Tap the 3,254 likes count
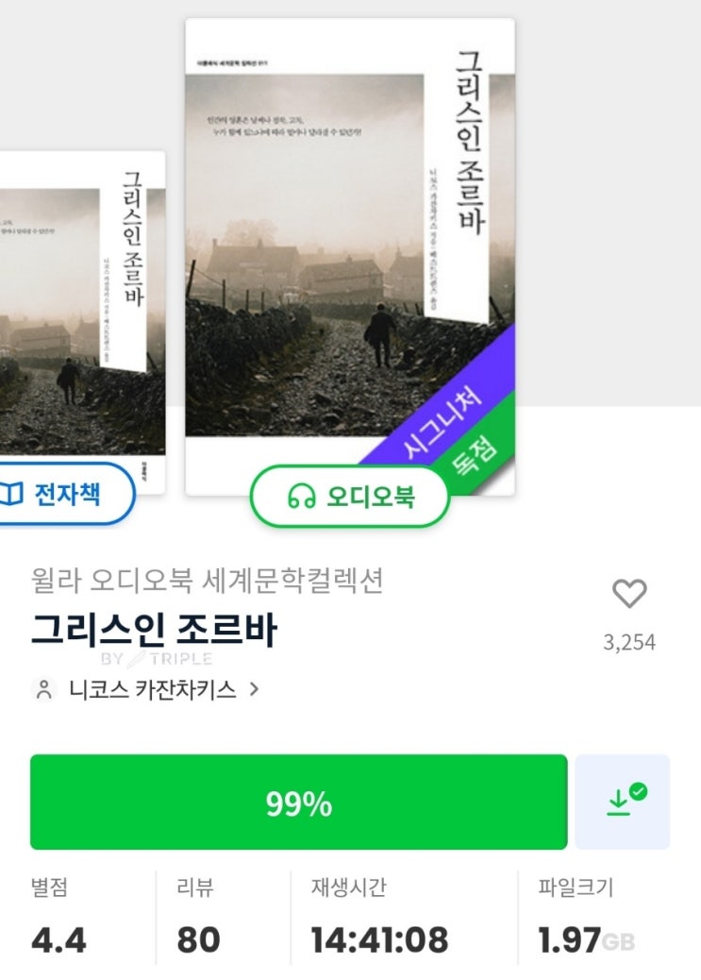701x980 pixels. click(x=629, y=643)
